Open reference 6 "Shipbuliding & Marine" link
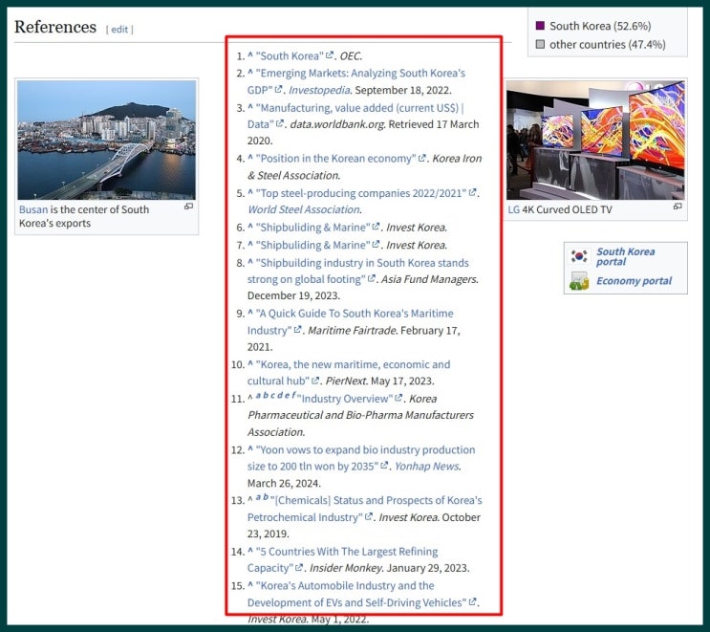Viewport: 710px width, 632px height. click(312, 228)
